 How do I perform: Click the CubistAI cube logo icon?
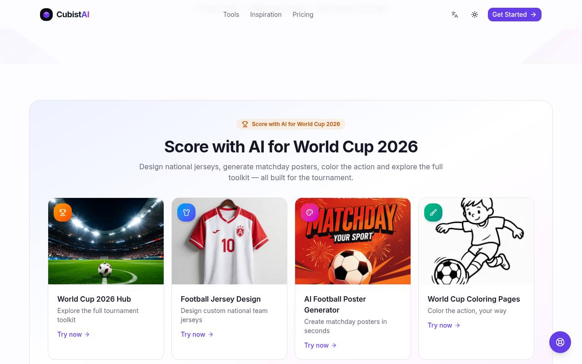(46, 15)
